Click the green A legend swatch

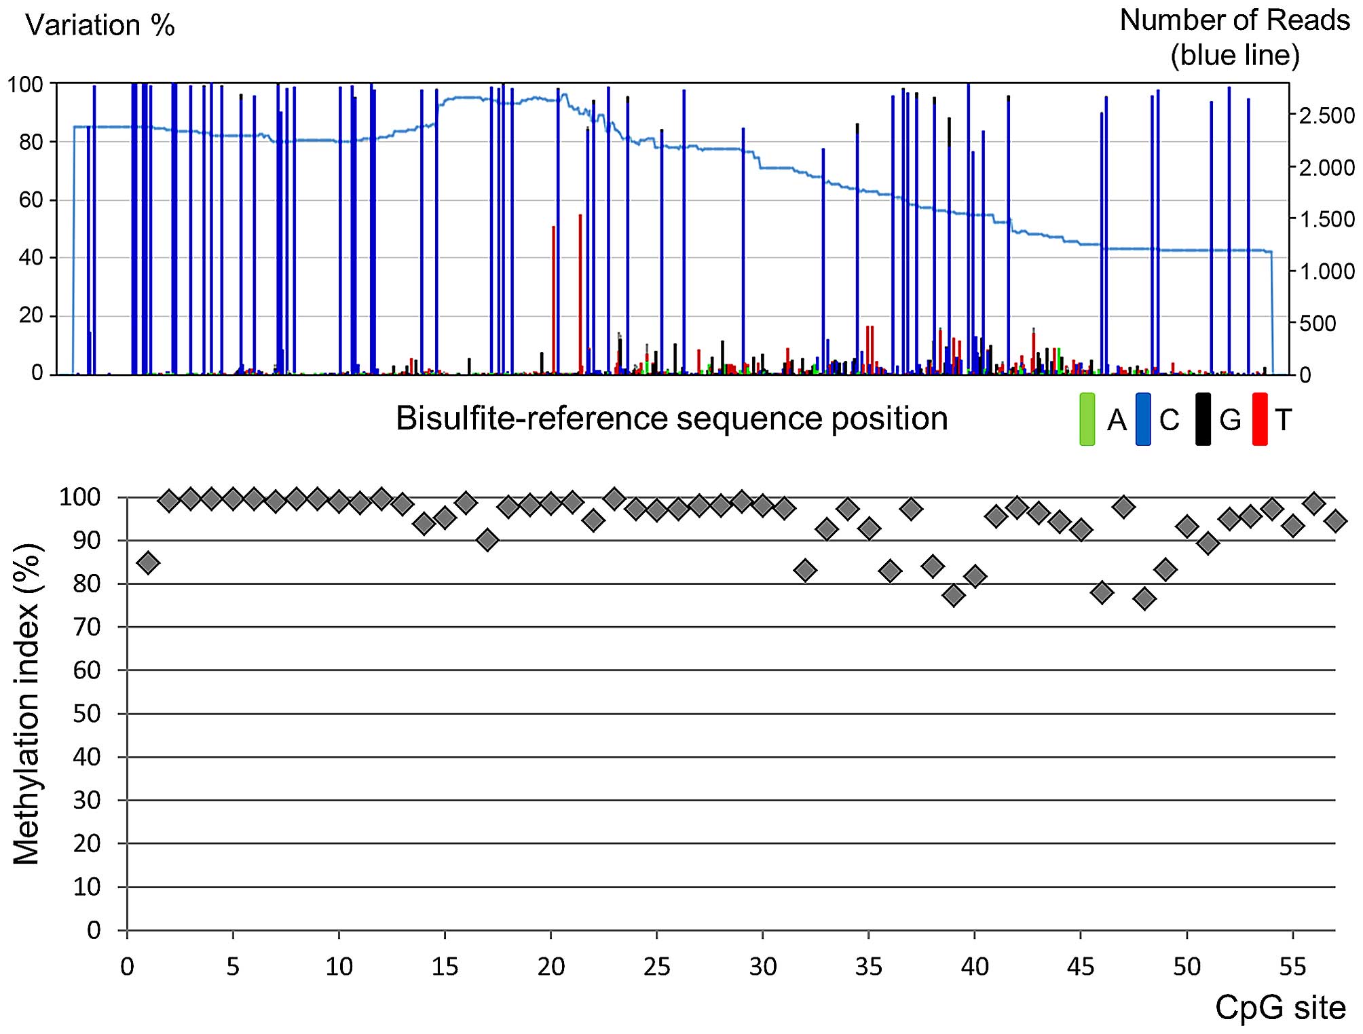pyautogui.click(x=1087, y=419)
